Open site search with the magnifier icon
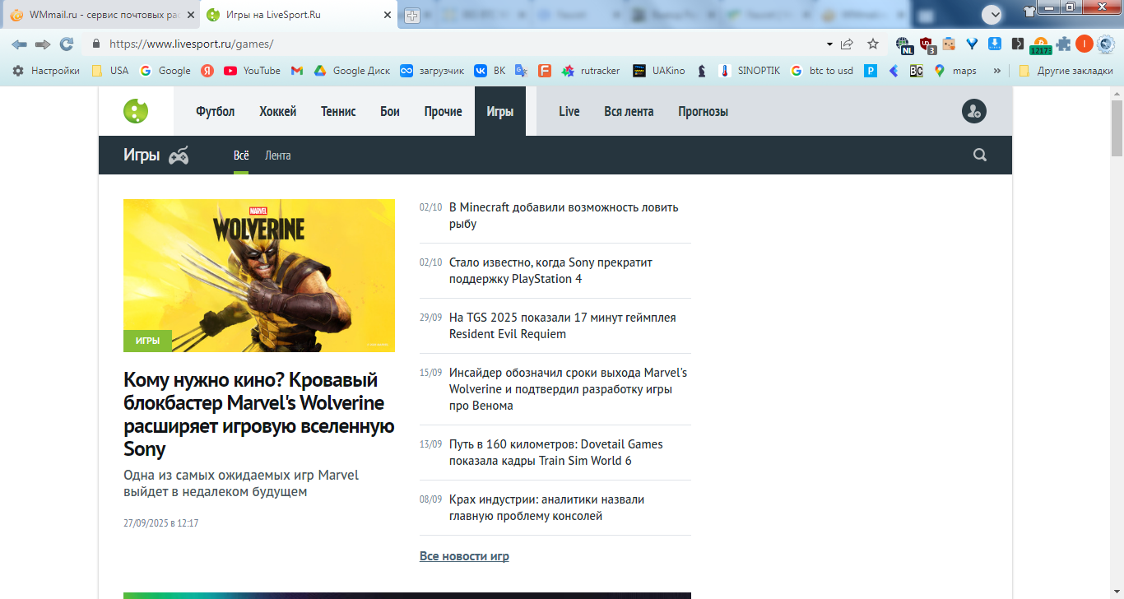The image size is (1124, 599). 980,155
